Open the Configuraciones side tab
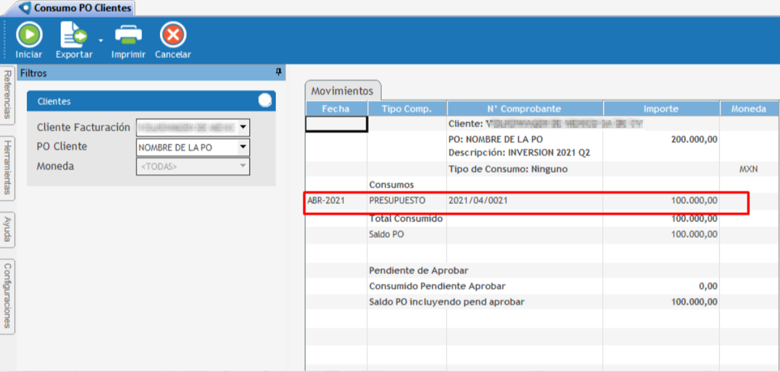The image size is (780, 372). [x=8, y=296]
